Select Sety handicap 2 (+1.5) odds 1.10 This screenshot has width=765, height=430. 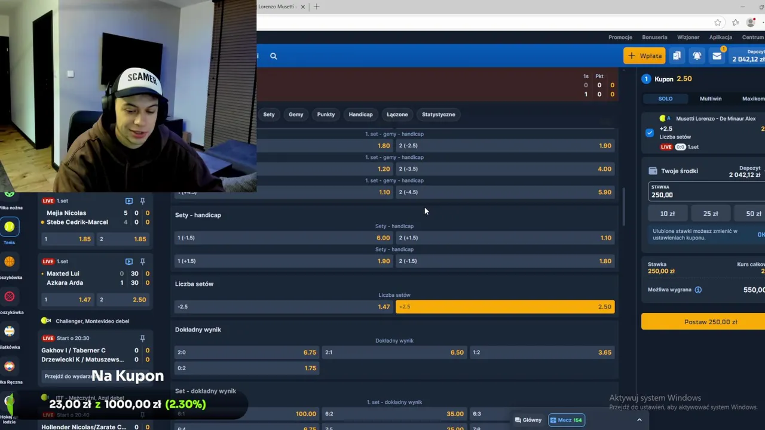(x=506, y=238)
